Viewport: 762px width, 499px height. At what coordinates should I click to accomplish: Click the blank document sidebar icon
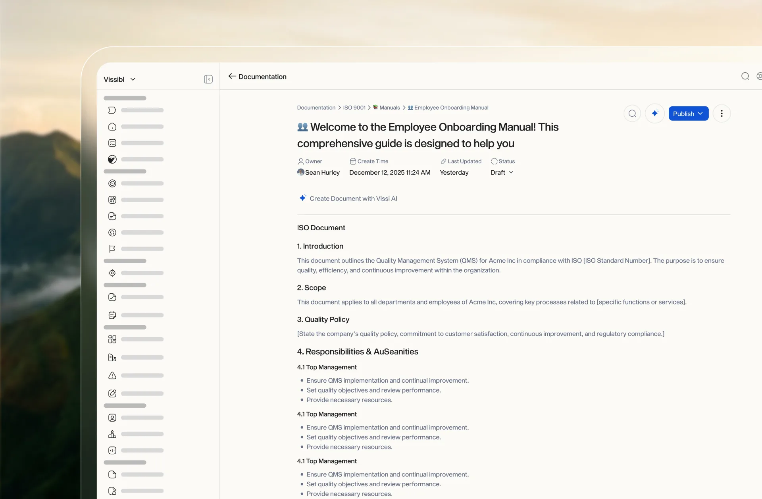(x=112, y=474)
